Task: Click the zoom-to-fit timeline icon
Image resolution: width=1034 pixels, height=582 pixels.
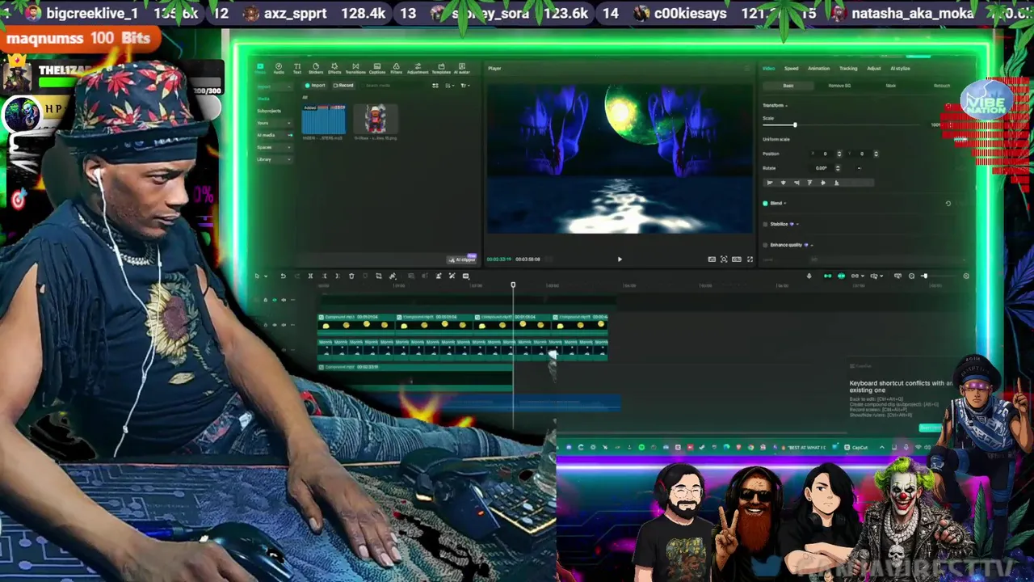Action: click(897, 276)
